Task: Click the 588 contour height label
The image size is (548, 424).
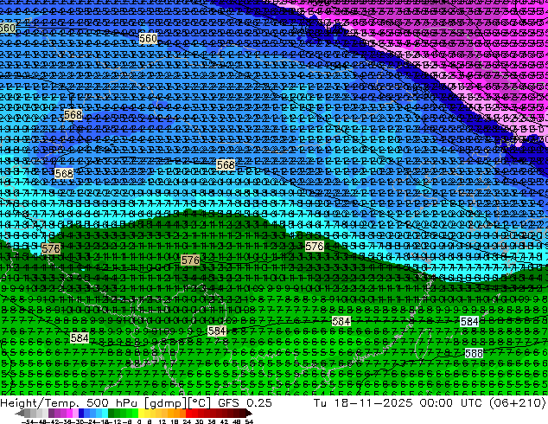Action: pos(474,353)
